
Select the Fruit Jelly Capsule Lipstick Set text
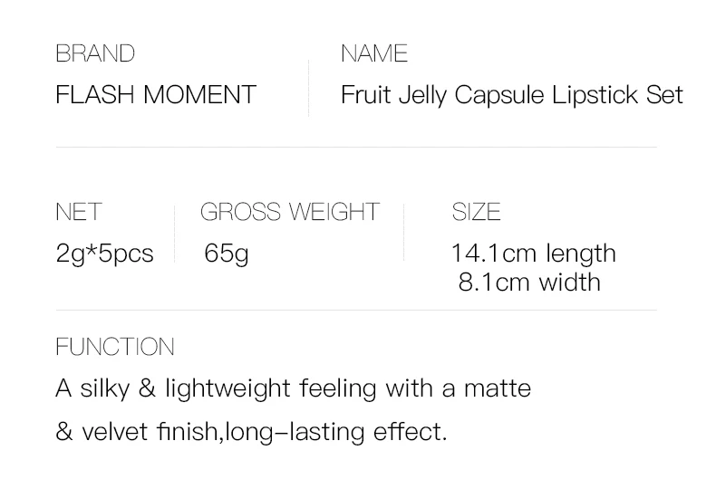(511, 95)
